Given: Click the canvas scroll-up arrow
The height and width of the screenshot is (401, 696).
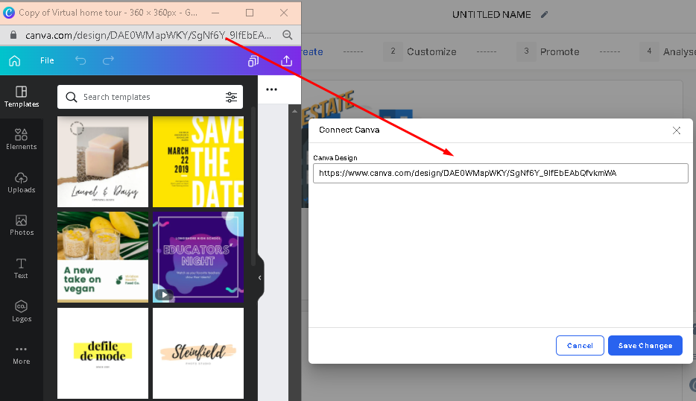Looking at the screenshot, I should [x=295, y=111].
